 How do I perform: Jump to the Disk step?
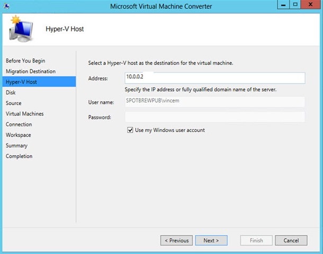[11, 93]
